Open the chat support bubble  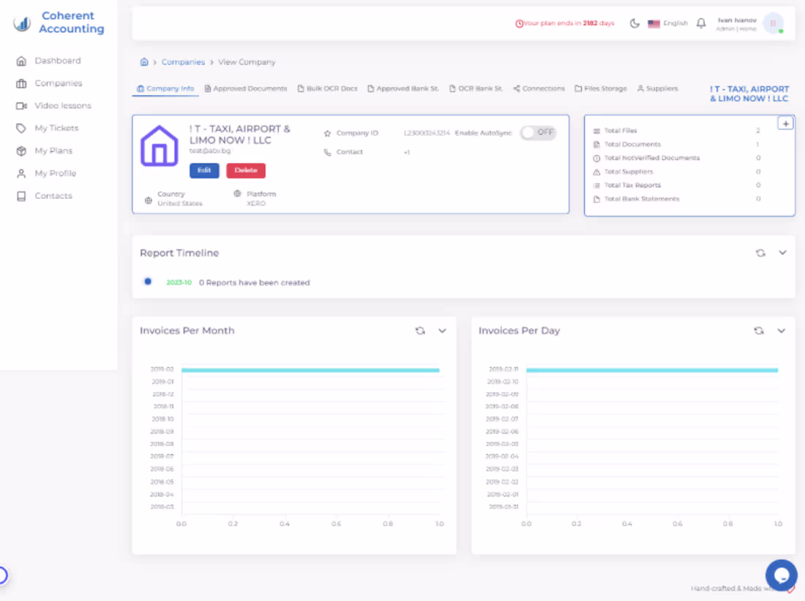coord(781,575)
